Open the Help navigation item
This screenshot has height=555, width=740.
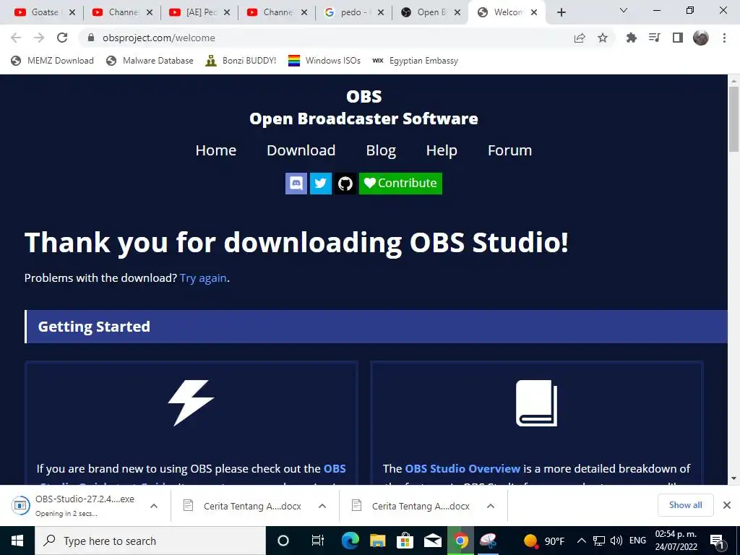(x=442, y=150)
